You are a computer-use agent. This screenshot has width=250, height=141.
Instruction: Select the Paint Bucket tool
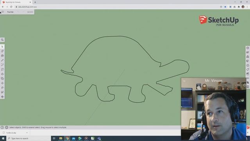coord(2,56)
